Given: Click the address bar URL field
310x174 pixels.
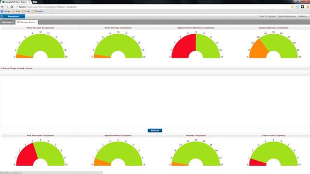Looking at the screenshot, I should (x=152, y=7).
